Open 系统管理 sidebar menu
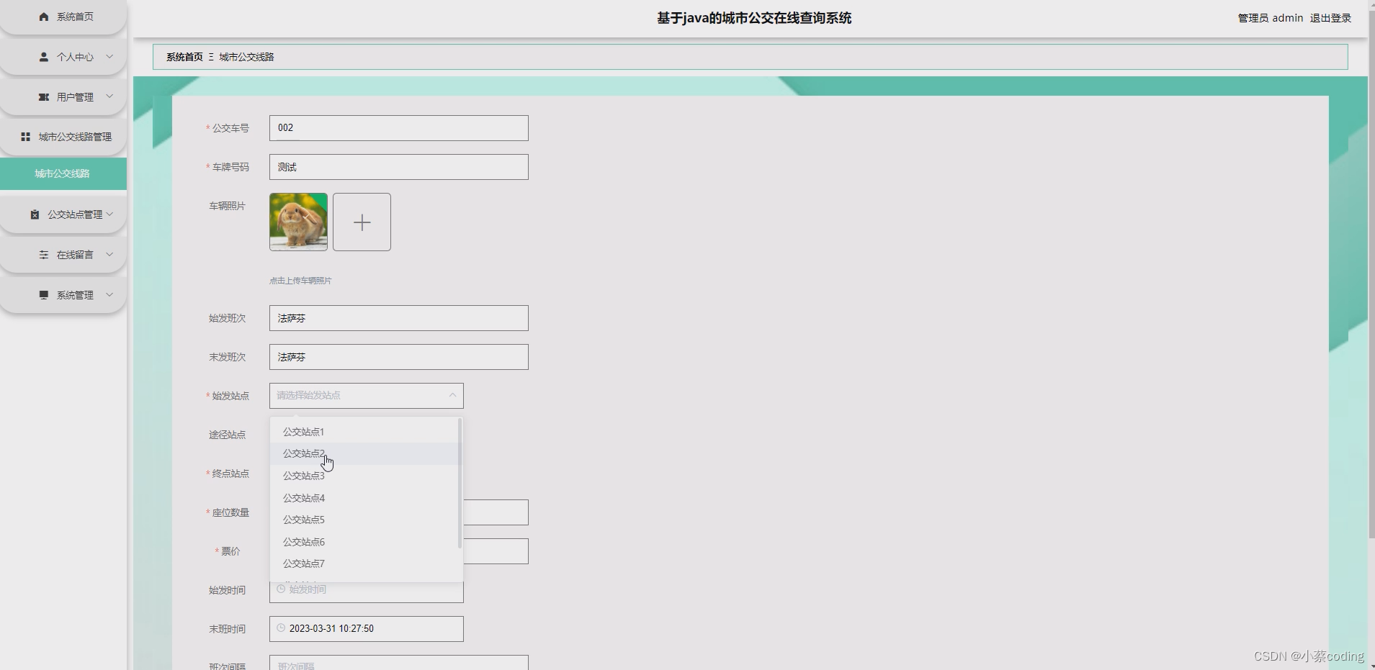Image resolution: width=1375 pixels, height=670 pixels. pyautogui.click(x=63, y=295)
